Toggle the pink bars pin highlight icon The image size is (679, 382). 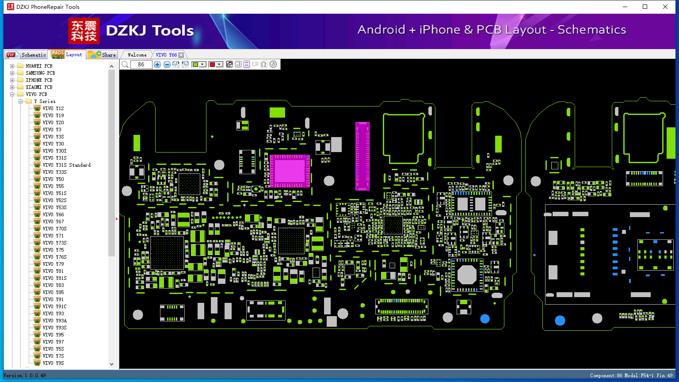coord(247,65)
